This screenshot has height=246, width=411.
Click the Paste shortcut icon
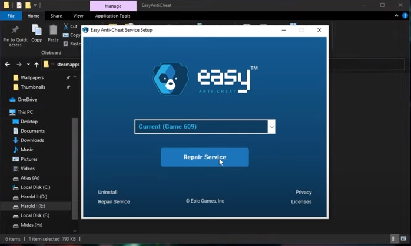point(66,43)
